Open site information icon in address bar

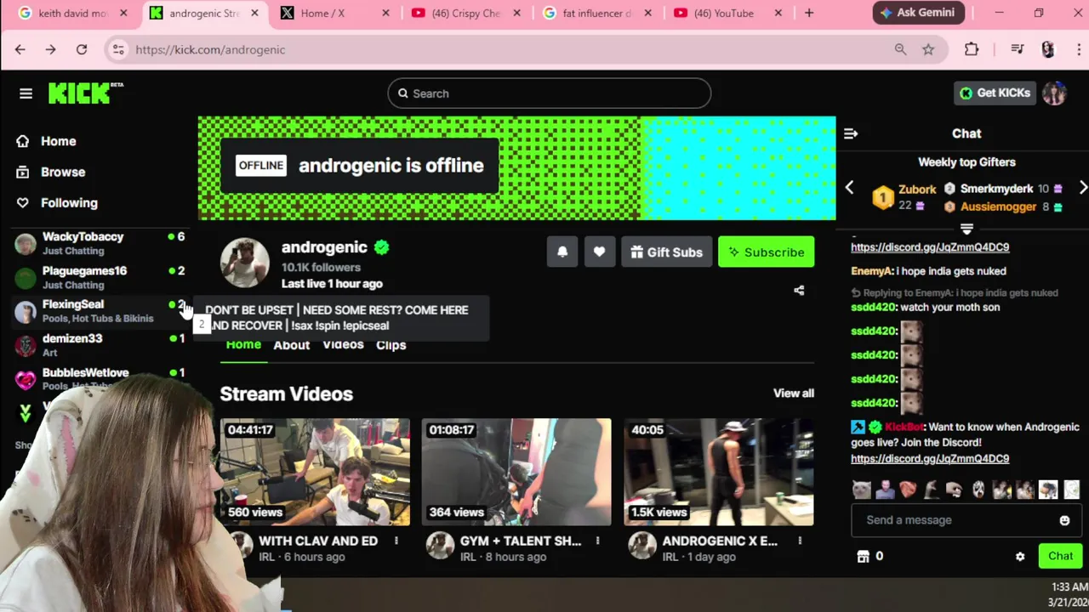tap(118, 49)
